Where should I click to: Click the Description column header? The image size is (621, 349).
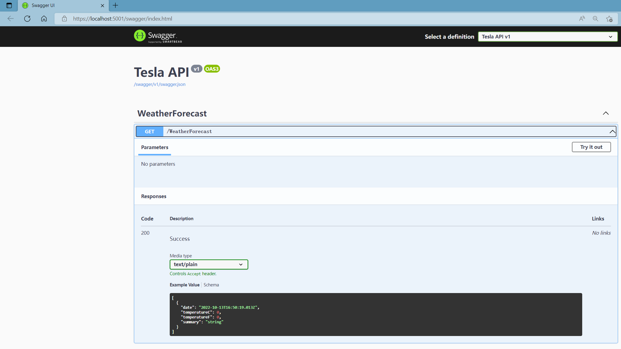coord(182,219)
